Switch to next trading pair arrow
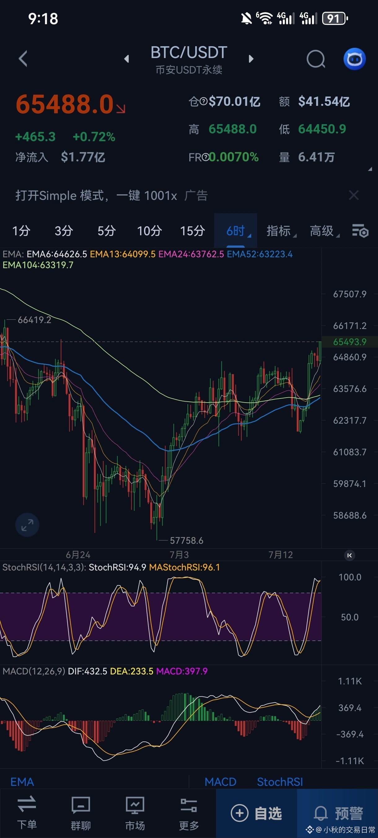Viewport: 378px width, 838px height. (x=251, y=59)
